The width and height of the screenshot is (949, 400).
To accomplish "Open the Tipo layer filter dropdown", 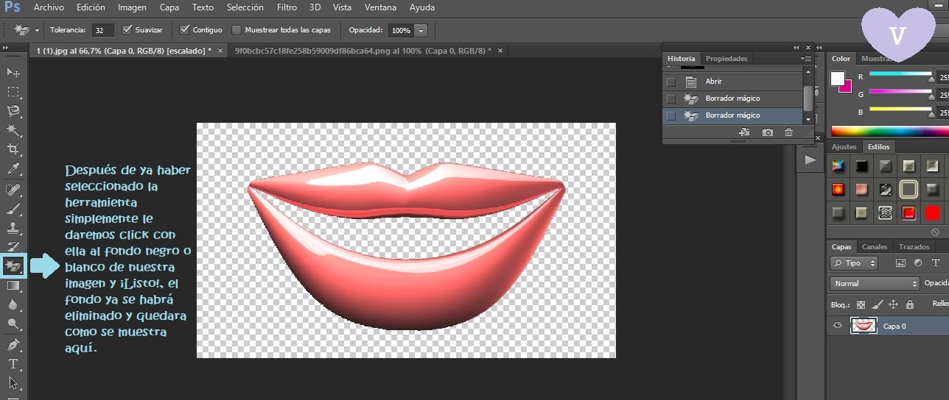I will point(854,263).
